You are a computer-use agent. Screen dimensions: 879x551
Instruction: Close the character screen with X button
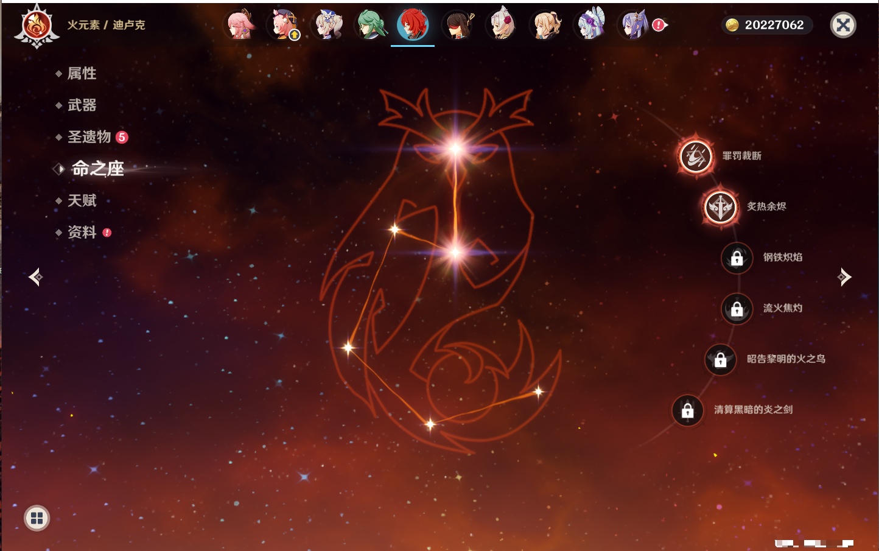coord(843,25)
